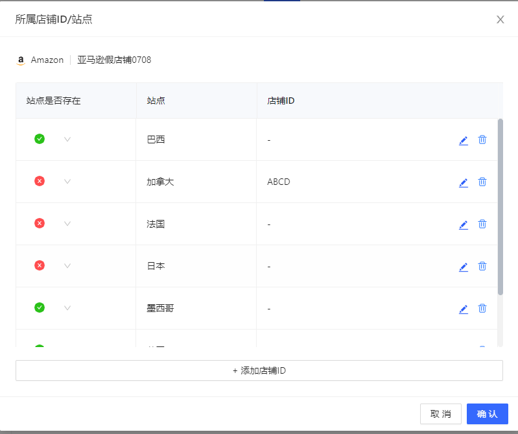Click the red X status for 加拿大

(x=40, y=181)
